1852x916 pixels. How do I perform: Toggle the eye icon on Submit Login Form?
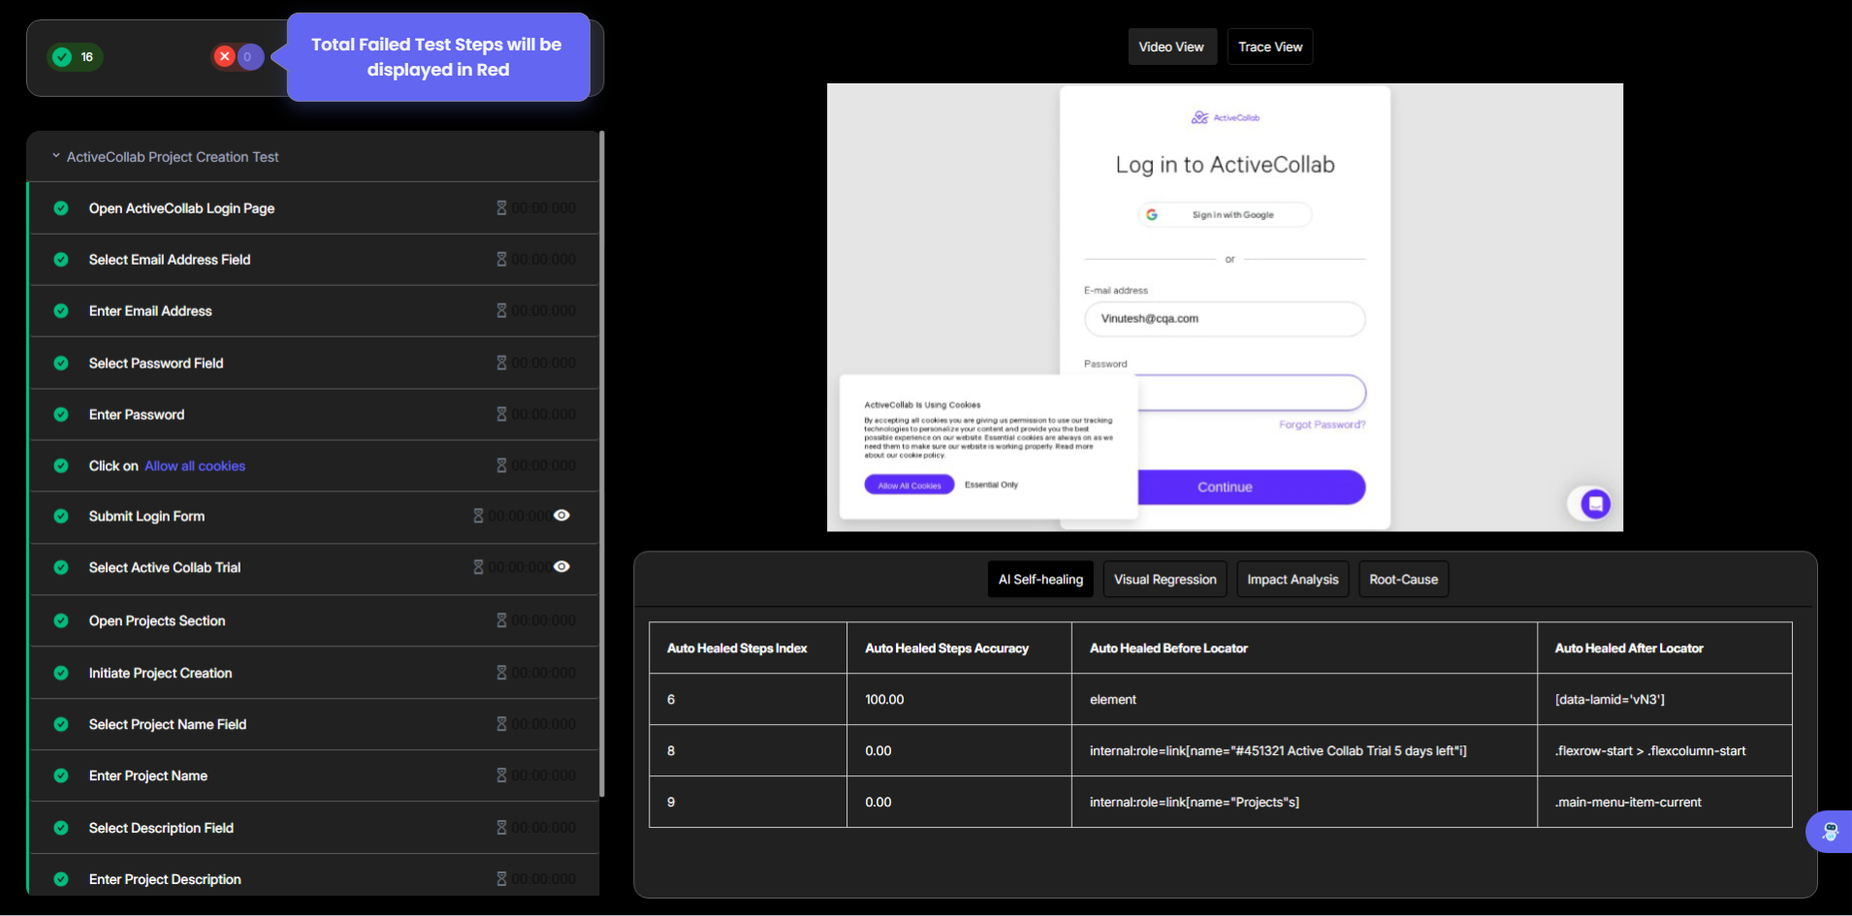tap(561, 516)
